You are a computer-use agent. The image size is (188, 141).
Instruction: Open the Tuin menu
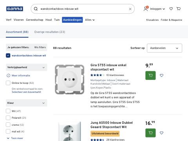[57, 20]
